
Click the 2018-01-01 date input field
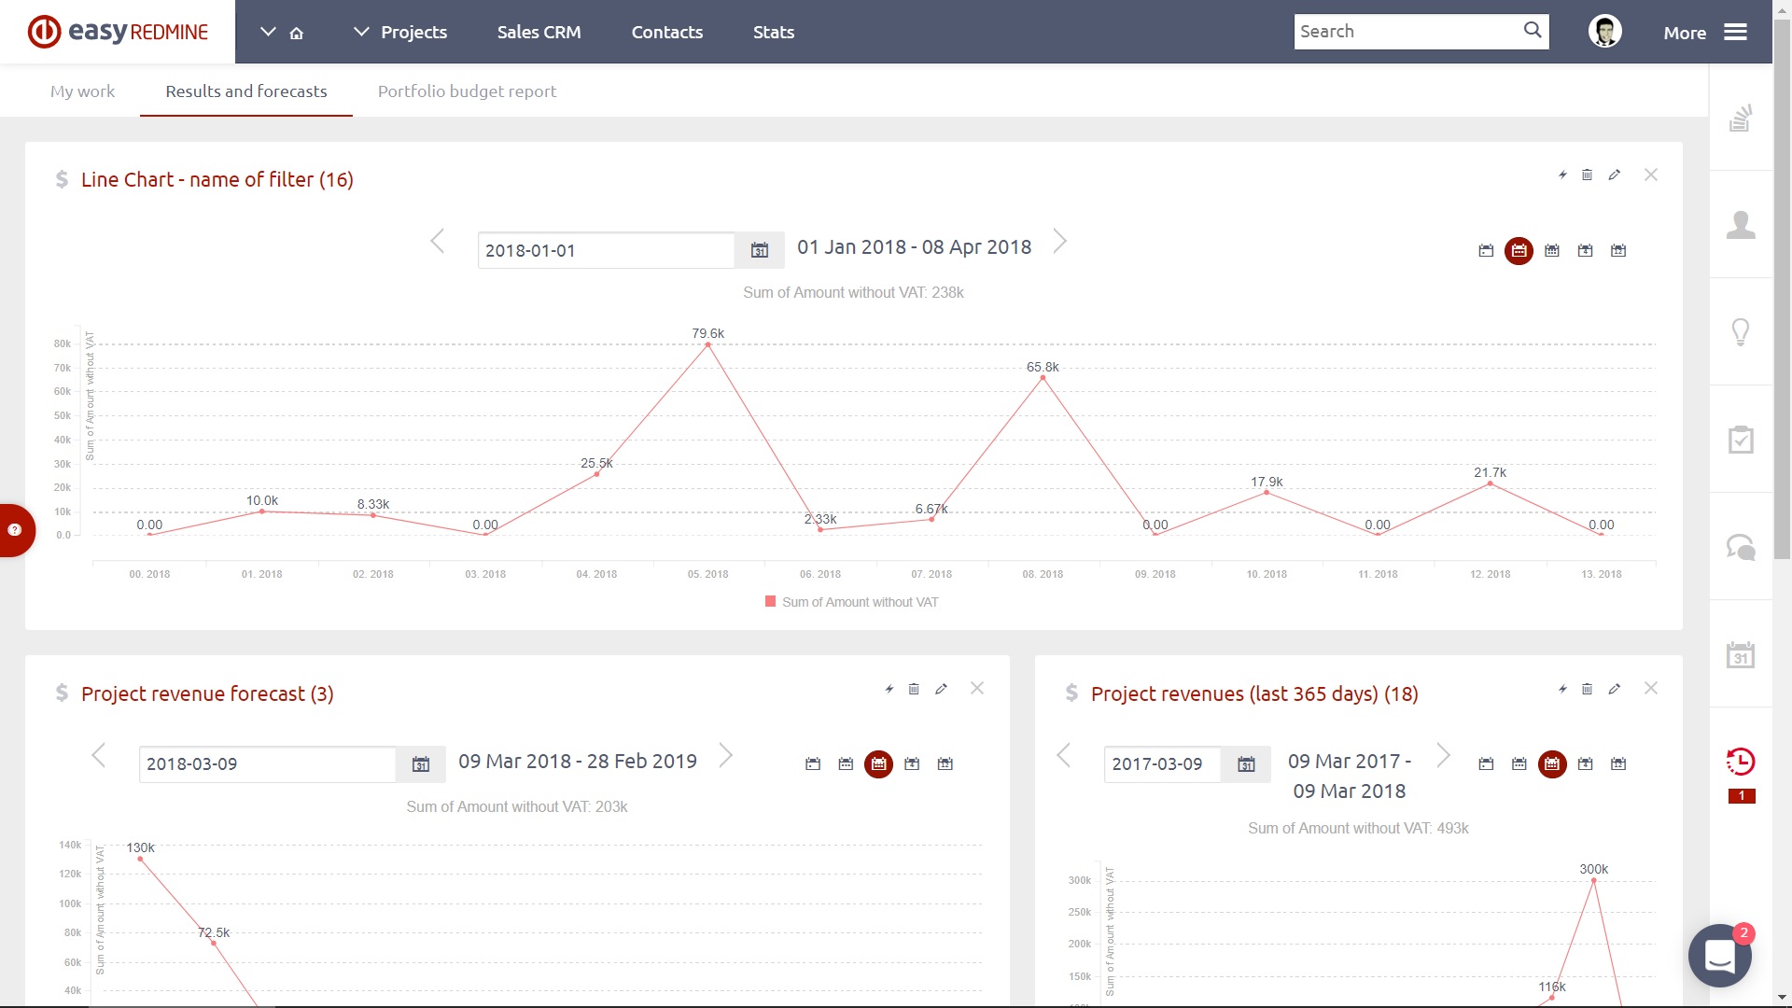click(x=606, y=250)
